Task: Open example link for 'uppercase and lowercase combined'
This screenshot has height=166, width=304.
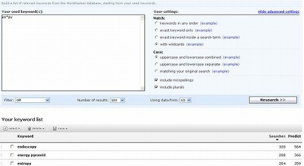Action: 231,57
